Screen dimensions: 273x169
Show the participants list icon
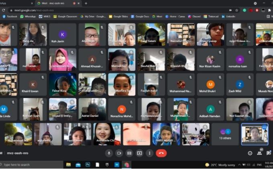259,153
